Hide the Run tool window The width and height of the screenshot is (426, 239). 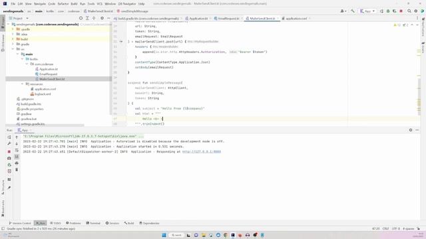417,130
